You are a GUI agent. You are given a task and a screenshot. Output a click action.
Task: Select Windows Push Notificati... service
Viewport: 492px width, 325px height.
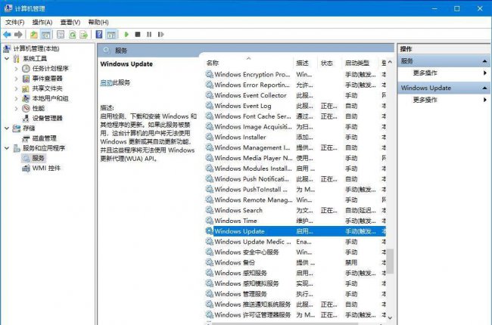pos(295,179)
